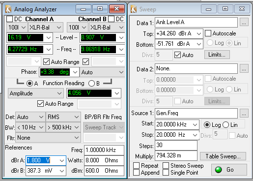Select Lin scale for Source 1
Screen dimensions: 253x181
226,125
